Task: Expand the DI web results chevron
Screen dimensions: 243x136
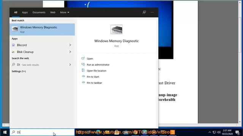Action: [x=70, y=65]
